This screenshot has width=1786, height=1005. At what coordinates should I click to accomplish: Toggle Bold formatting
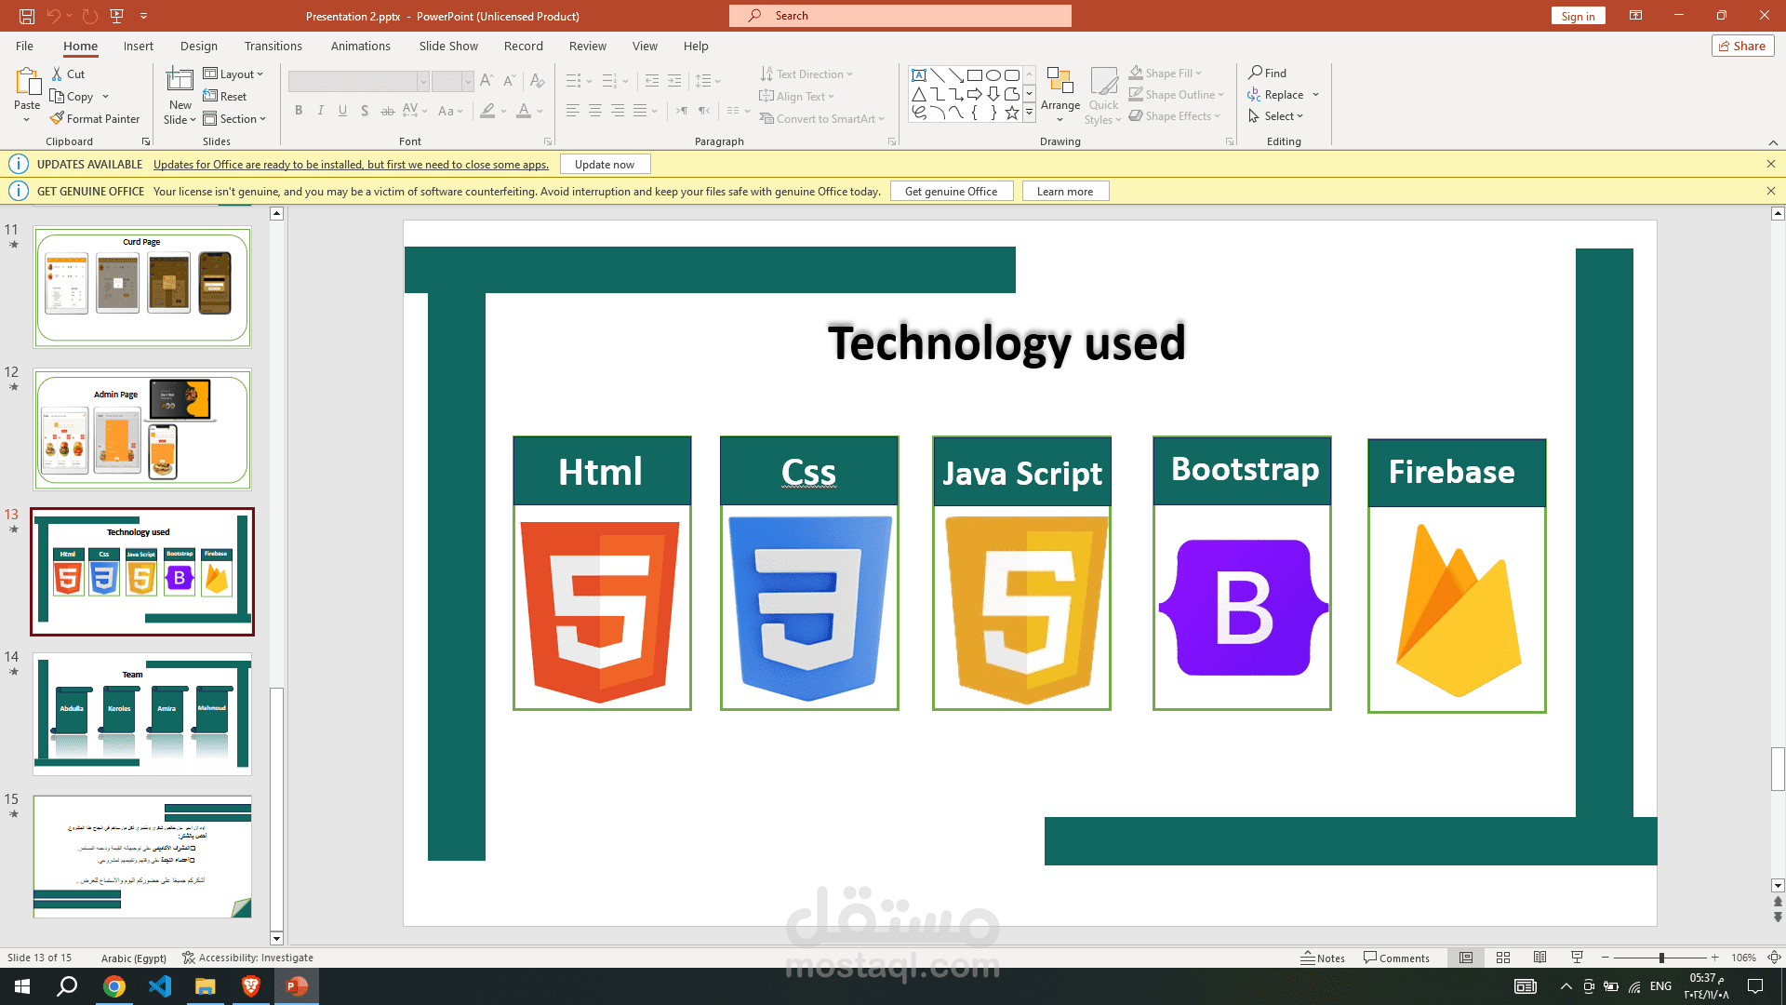[x=299, y=111]
